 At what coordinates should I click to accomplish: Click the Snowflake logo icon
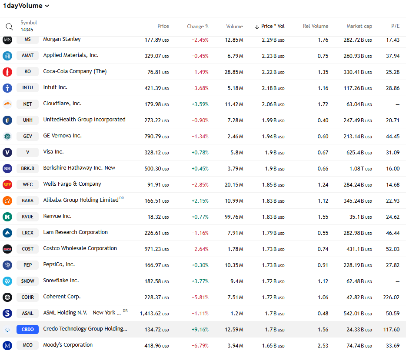pos(7,281)
